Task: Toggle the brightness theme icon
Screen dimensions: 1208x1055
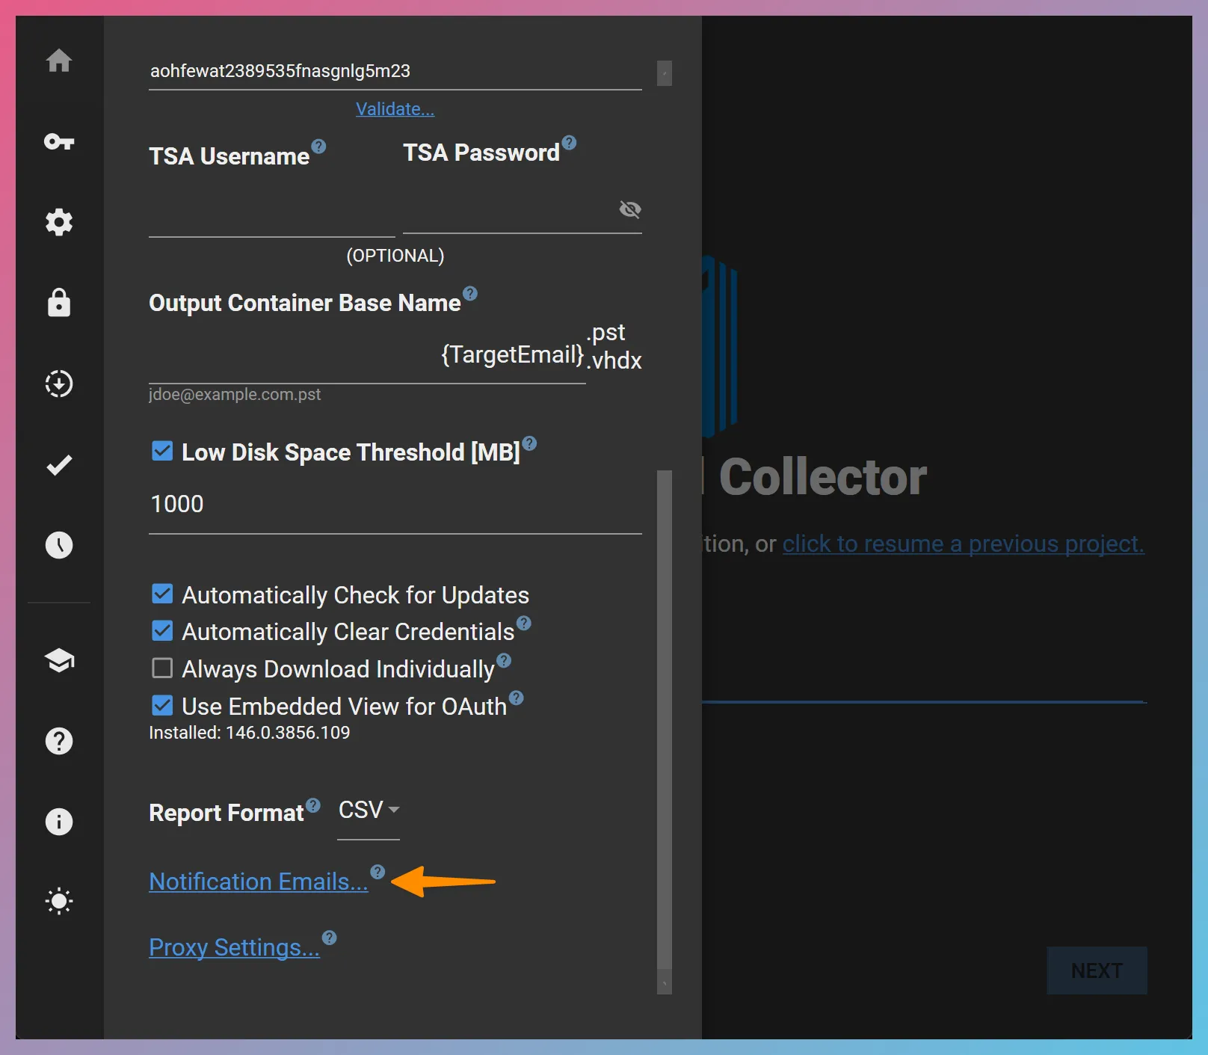Action: point(59,901)
